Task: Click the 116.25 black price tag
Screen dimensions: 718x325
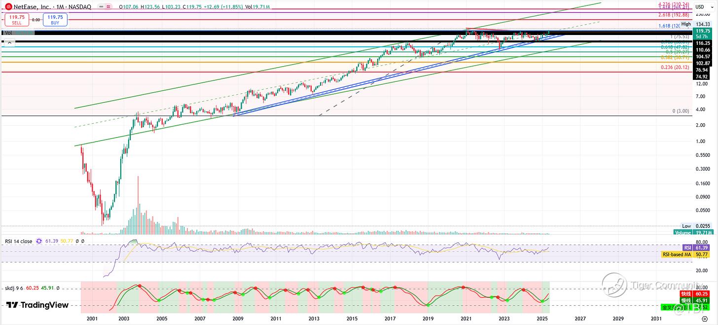Action: [703, 43]
